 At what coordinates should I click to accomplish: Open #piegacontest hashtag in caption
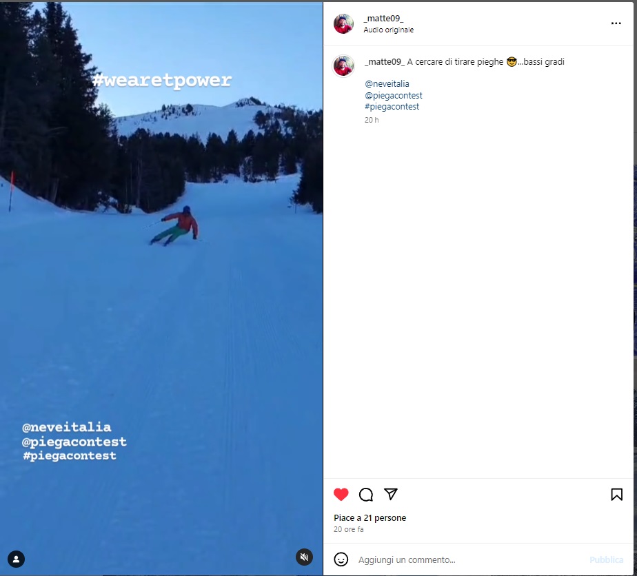(392, 106)
